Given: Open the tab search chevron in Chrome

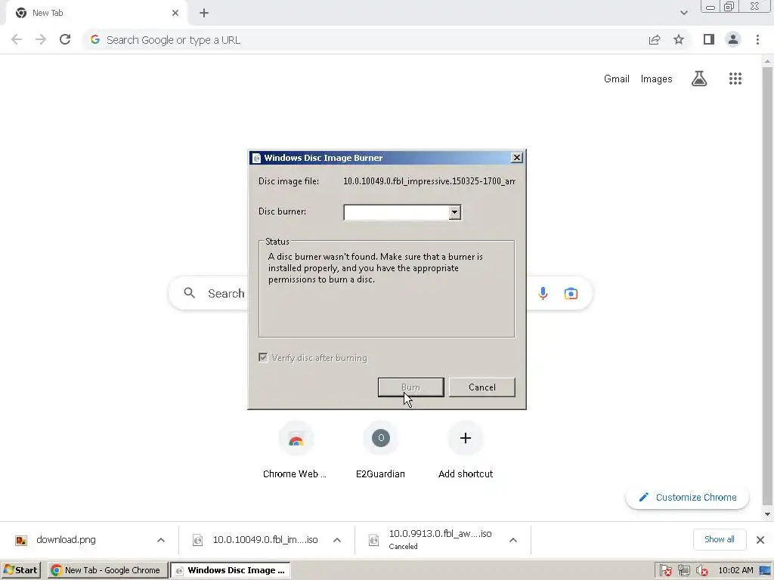Looking at the screenshot, I should click(683, 13).
